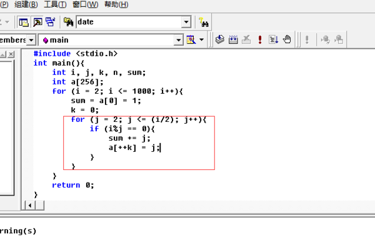Open the 窗口(W) menu
Screen dimensions: 375x250
coord(85,5)
